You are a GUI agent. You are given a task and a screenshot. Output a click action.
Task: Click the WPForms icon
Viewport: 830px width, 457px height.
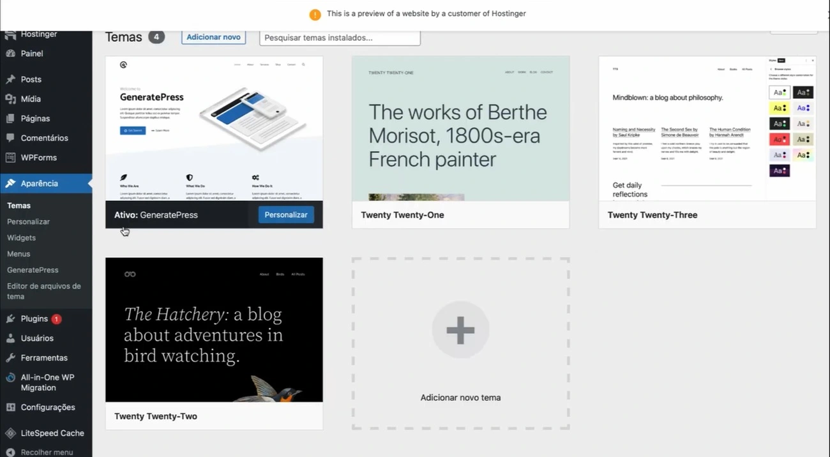click(x=10, y=158)
